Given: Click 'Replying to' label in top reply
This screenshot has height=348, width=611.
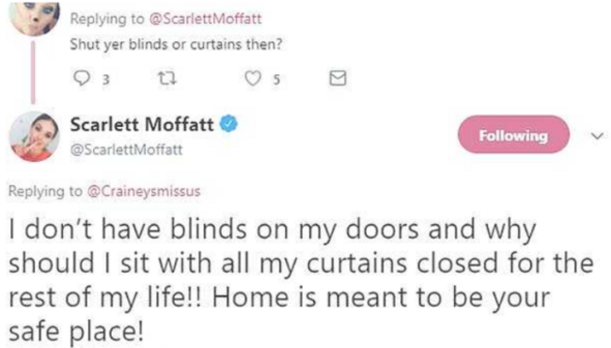Looking at the screenshot, I should (x=107, y=19).
